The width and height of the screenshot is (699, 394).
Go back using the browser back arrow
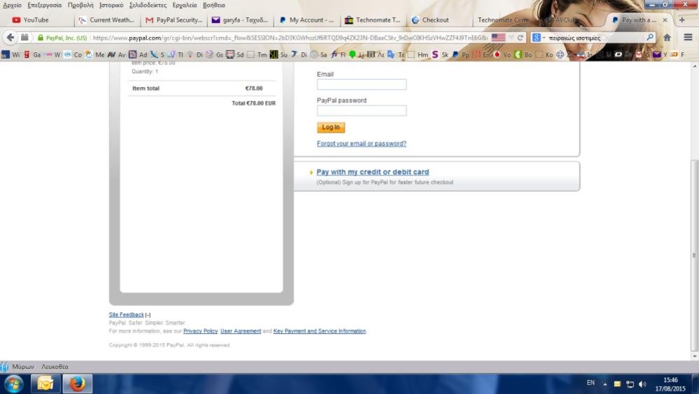pos(10,38)
